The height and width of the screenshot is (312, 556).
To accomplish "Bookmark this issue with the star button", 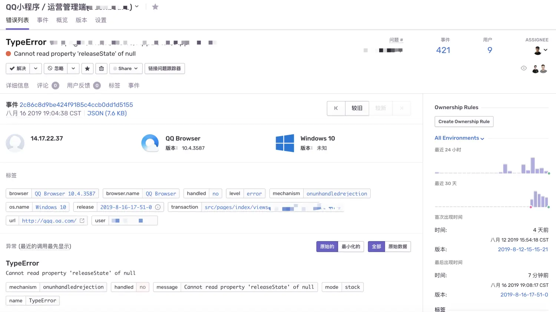I will point(87,68).
